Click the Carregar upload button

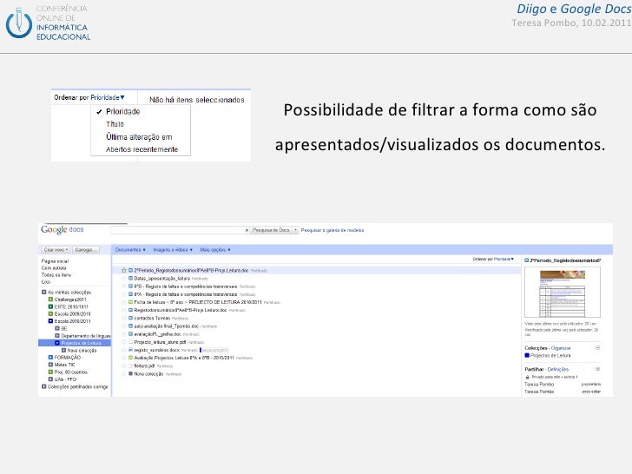point(85,250)
